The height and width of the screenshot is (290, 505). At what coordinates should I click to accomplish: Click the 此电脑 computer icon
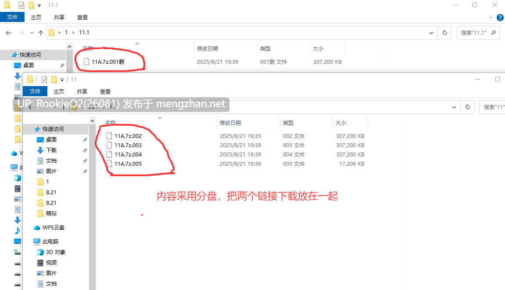point(37,242)
